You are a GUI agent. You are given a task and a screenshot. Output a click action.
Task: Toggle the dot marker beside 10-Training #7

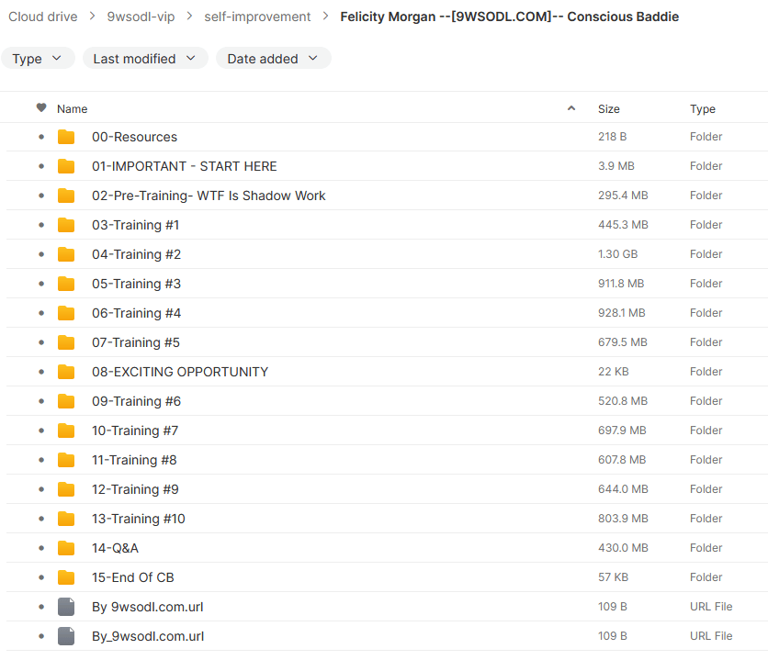(x=41, y=431)
